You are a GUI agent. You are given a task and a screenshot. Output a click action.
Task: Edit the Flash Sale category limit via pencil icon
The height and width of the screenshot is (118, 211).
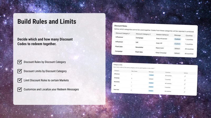pos(184,92)
